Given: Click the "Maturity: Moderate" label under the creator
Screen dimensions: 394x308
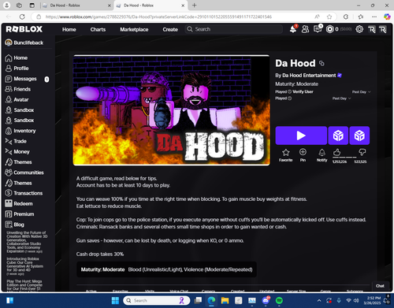Looking at the screenshot, I should [296, 84].
